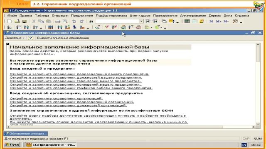Click the Calendar icon in toolbar
Screen dimensions: 266x149
pyautogui.click(x=195, y=21)
